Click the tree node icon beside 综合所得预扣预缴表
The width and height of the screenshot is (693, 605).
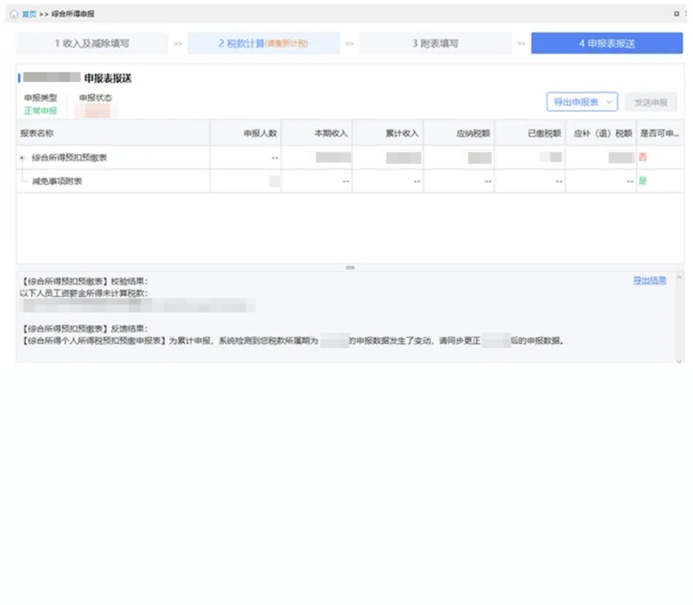[x=22, y=158]
